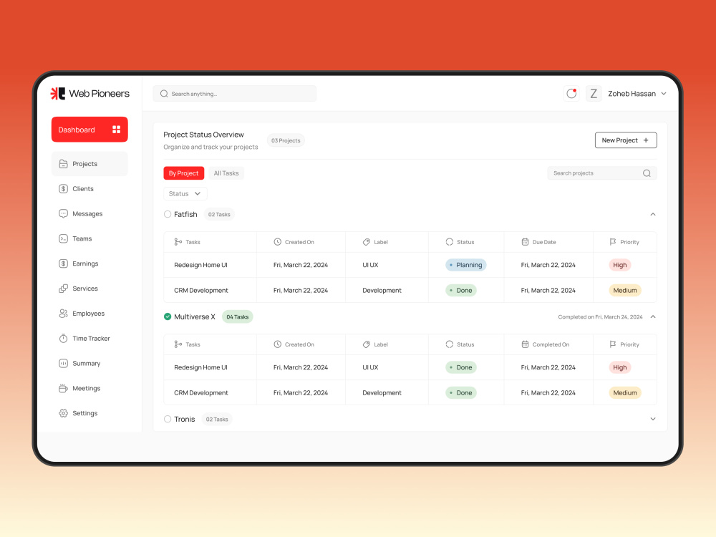Screen dimensions: 716x537
Task: Open Time Tracker in the sidebar
Action: pyautogui.click(x=89, y=339)
